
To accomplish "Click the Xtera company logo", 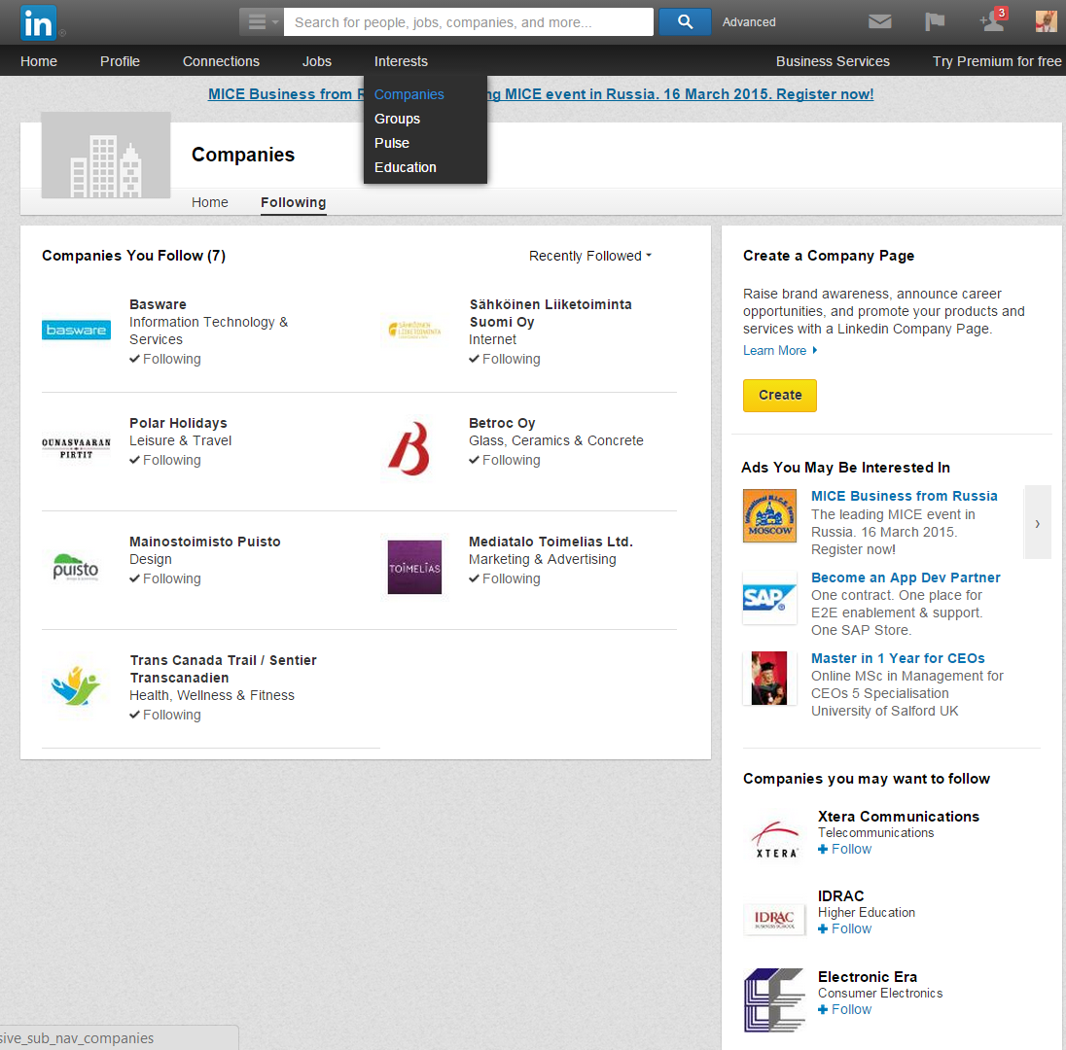I will [x=776, y=839].
